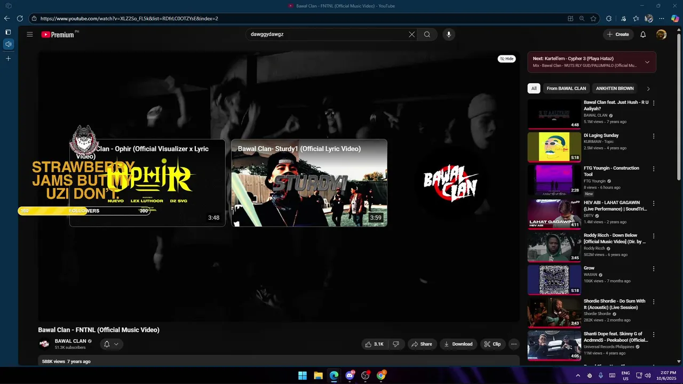Screen dimensions: 683x384
Task: Clear the search box with the X icon
Action: pos(411,34)
